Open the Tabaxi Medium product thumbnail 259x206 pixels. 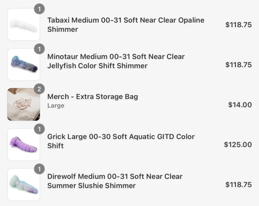point(24,25)
